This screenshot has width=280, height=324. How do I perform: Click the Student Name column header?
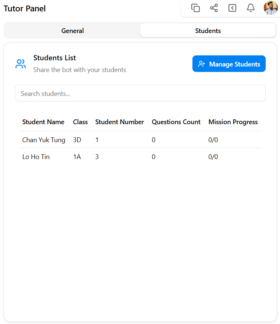coord(43,122)
